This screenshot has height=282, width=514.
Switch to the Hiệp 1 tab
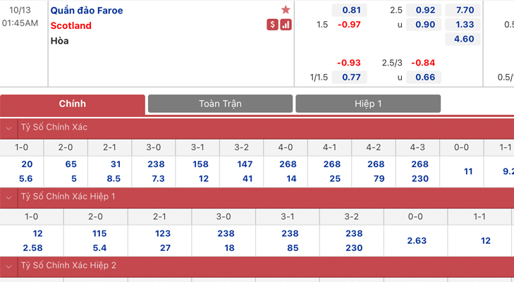368,104
